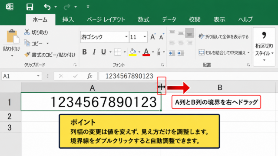Open the データ tab
The height and width of the screenshot is (156, 278).
click(169, 19)
